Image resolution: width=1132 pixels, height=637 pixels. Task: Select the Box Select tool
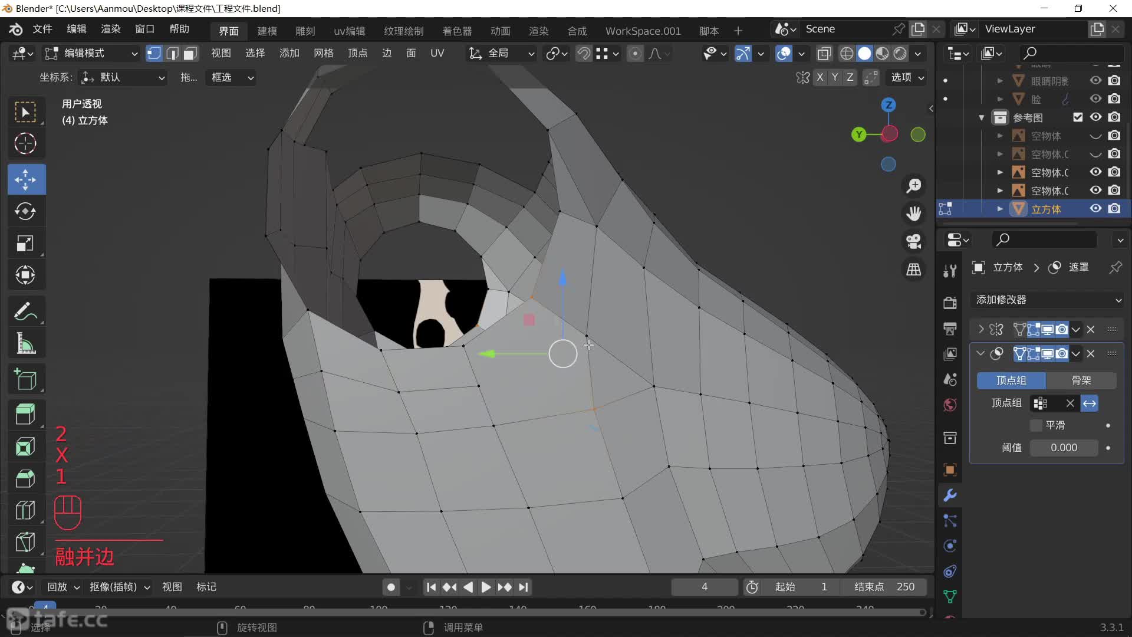[x=25, y=112]
